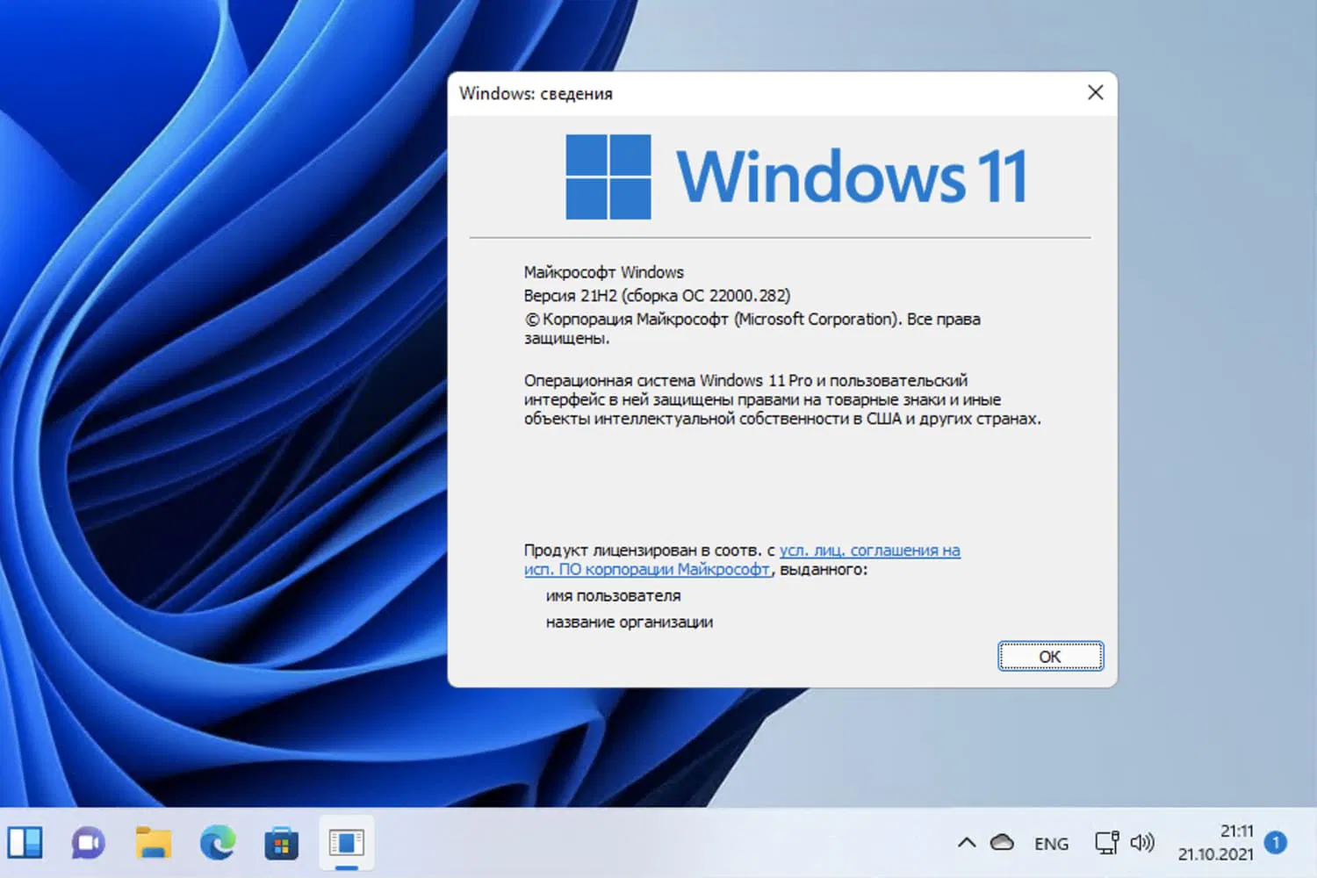Click the Windows 11 logo squares in the dialog

click(608, 175)
